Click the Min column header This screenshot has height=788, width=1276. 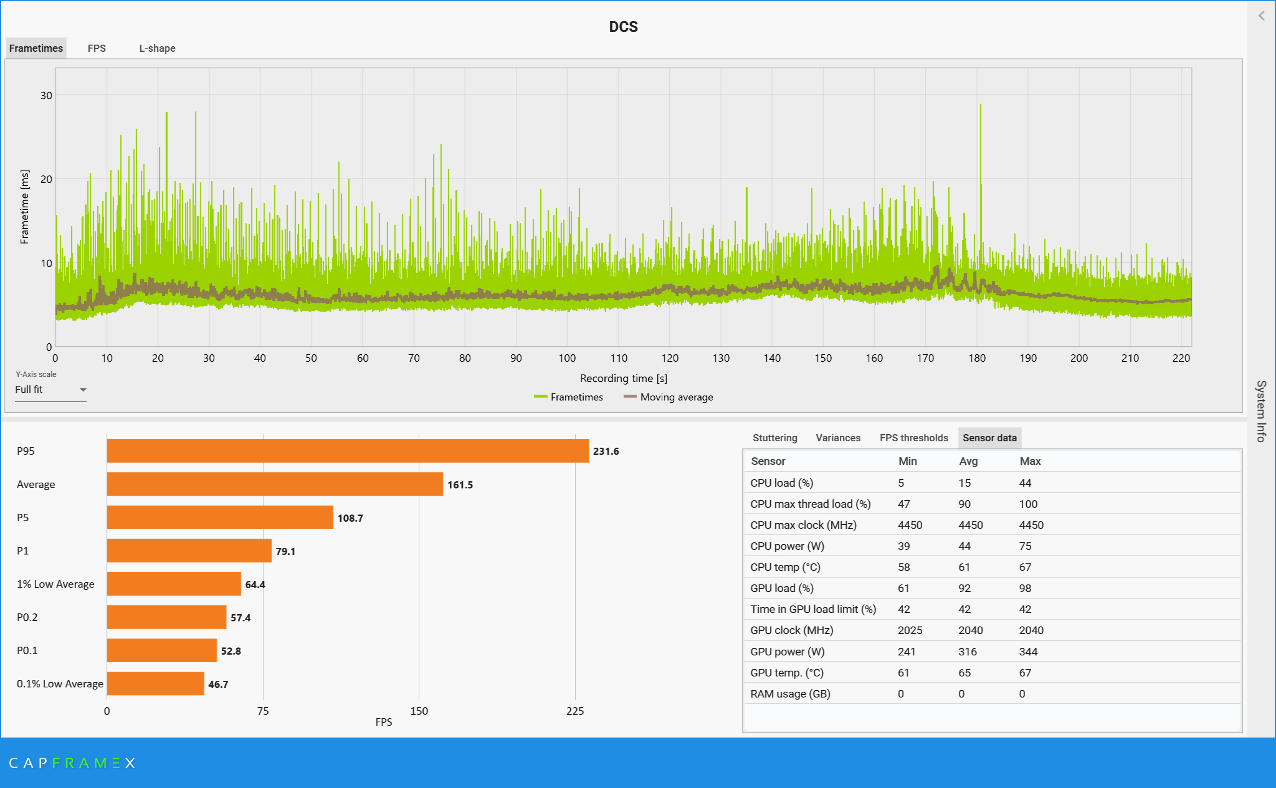(908, 461)
